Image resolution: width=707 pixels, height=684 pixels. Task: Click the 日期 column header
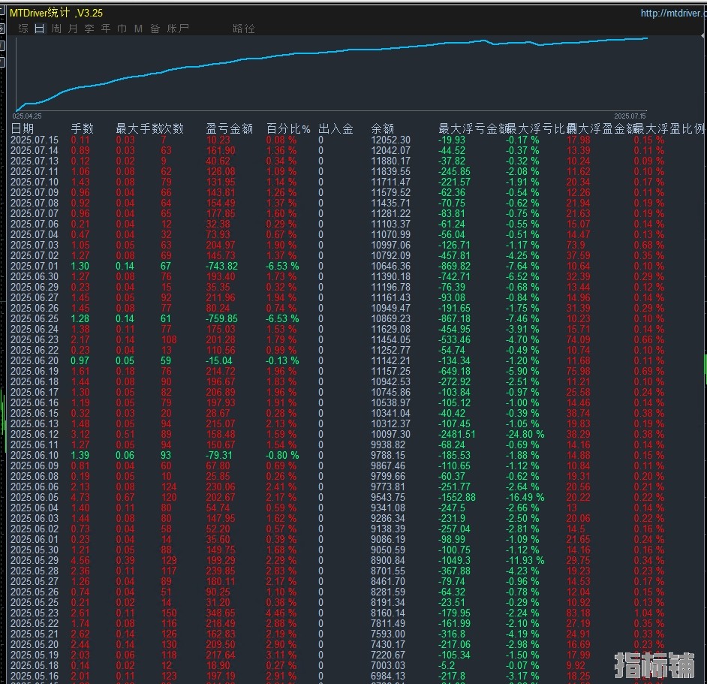(22, 129)
